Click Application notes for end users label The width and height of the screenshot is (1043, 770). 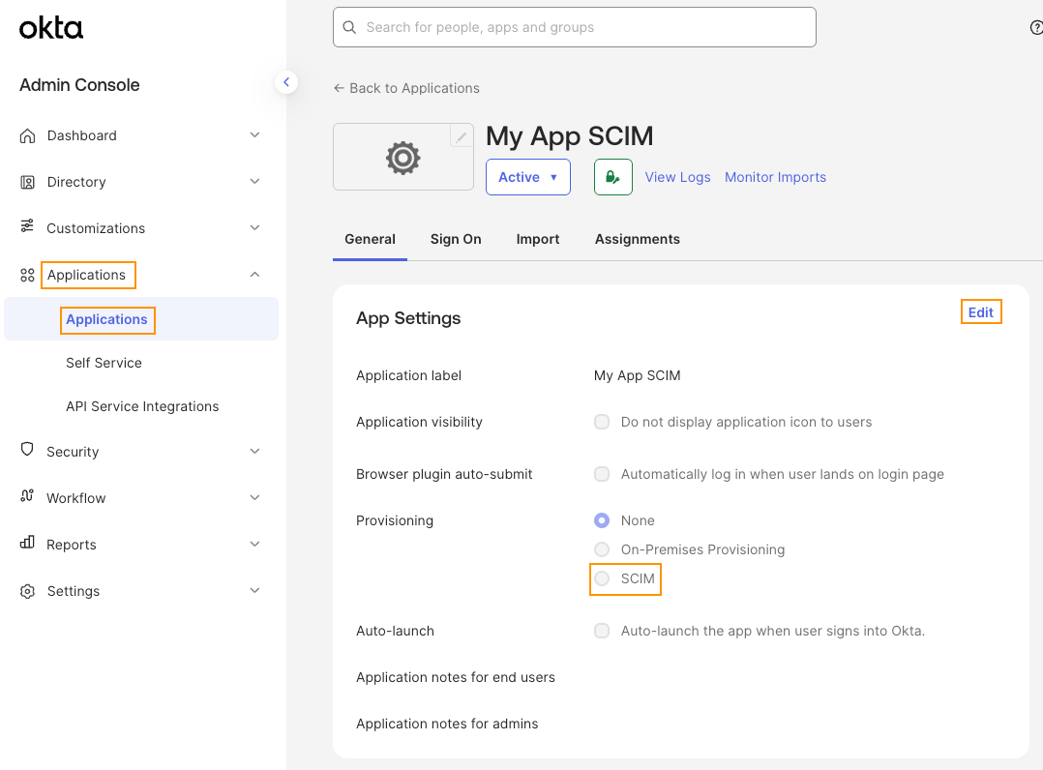click(455, 677)
